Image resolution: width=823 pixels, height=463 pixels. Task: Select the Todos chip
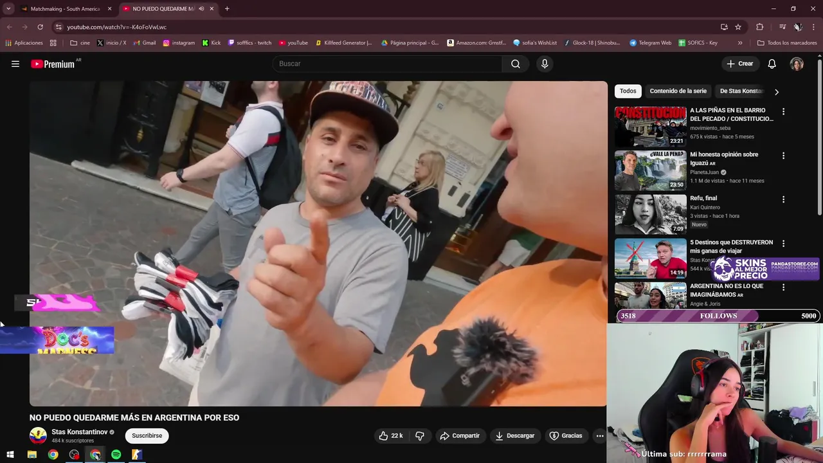[x=628, y=91]
